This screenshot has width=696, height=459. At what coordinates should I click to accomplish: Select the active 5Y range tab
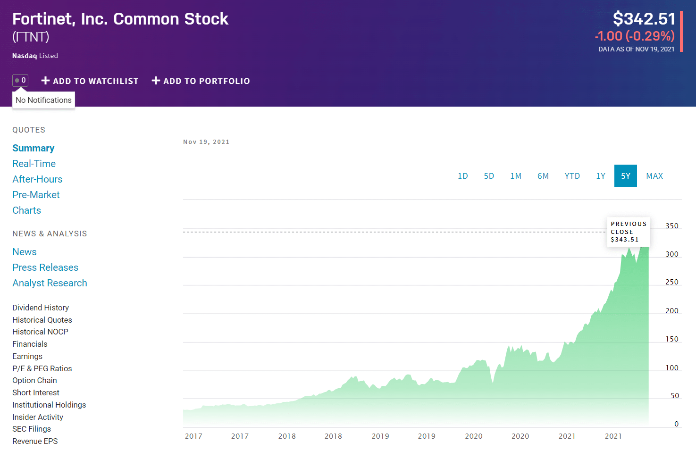pos(626,176)
